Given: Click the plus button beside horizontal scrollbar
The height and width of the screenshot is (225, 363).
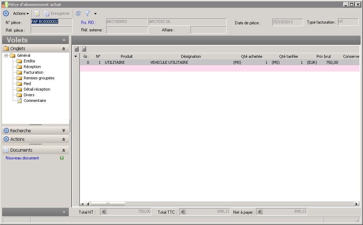Looking at the screenshot, I should [83, 204].
